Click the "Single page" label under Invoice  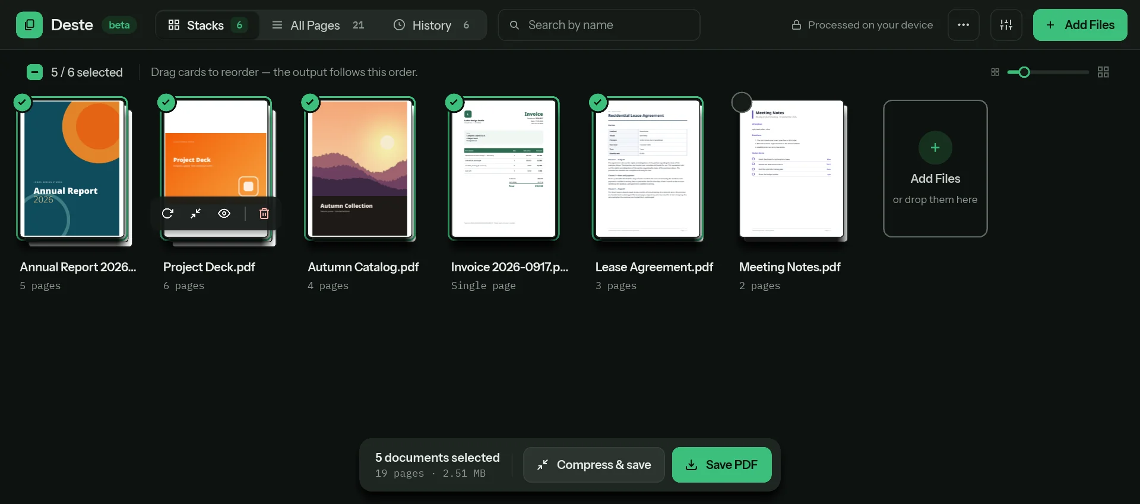click(483, 286)
